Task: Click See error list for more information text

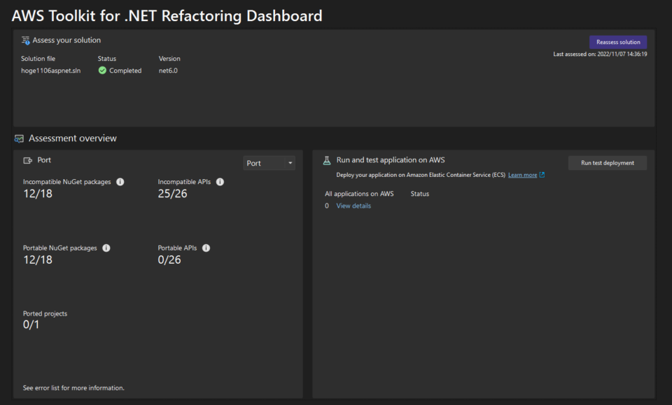Action: click(x=73, y=388)
